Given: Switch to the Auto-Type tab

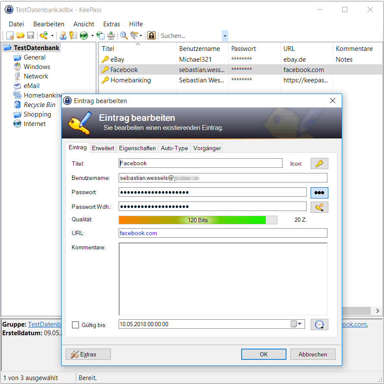Looking at the screenshot, I should (174, 148).
